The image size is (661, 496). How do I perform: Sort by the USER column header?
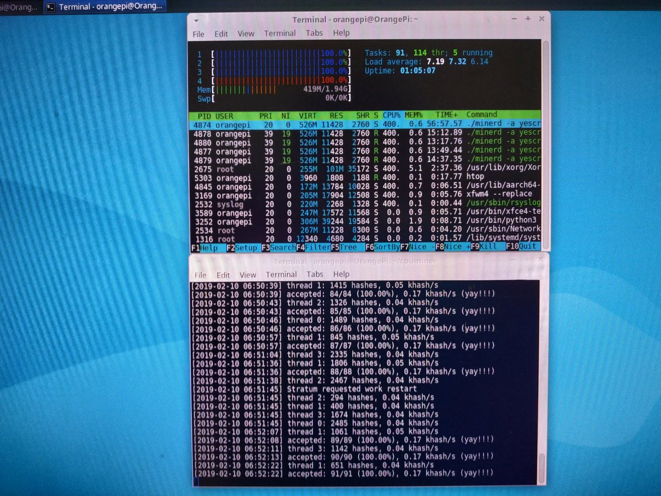pyautogui.click(x=224, y=116)
